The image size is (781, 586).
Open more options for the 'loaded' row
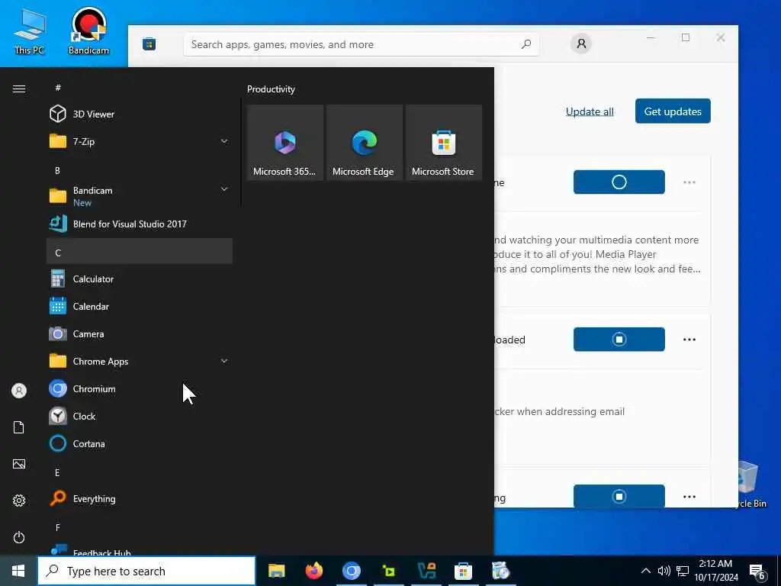click(689, 340)
